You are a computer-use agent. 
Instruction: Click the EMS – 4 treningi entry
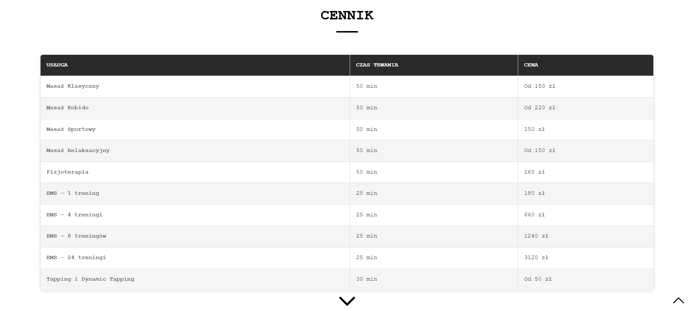(x=75, y=215)
